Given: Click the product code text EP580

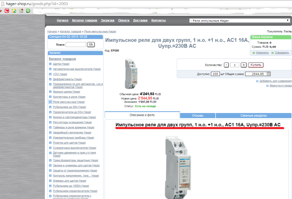Looking at the screenshot, I should tap(115, 51).
